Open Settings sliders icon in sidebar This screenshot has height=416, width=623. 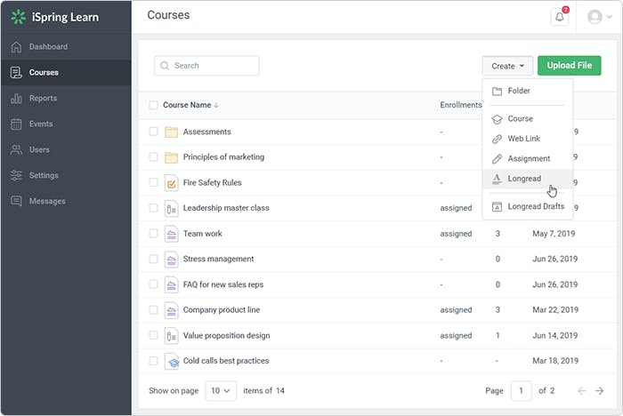[16, 175]
